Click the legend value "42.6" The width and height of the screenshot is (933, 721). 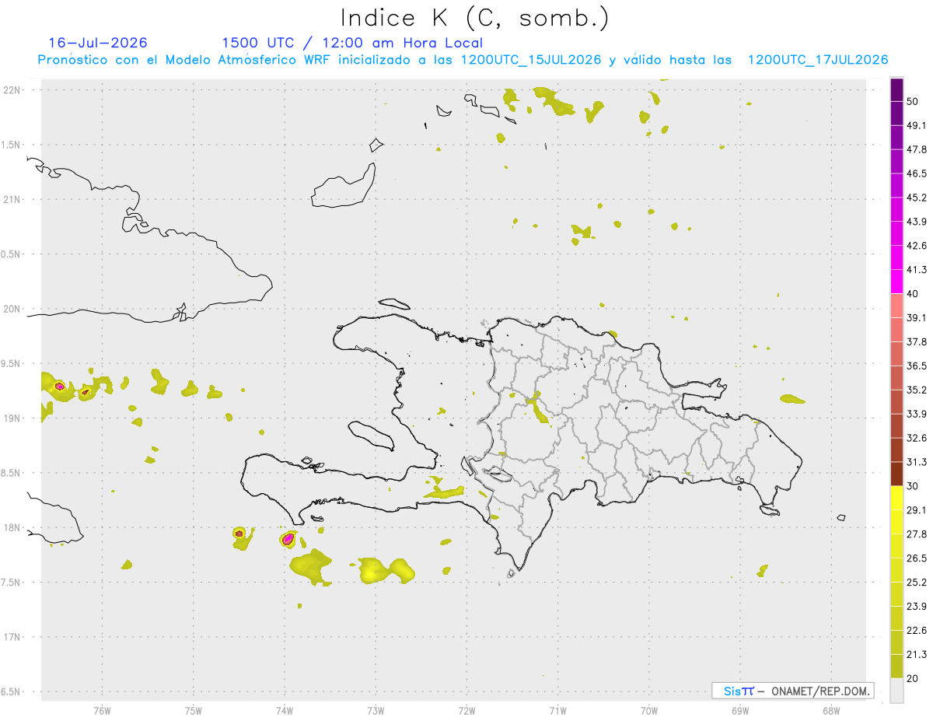click(917, 246)
